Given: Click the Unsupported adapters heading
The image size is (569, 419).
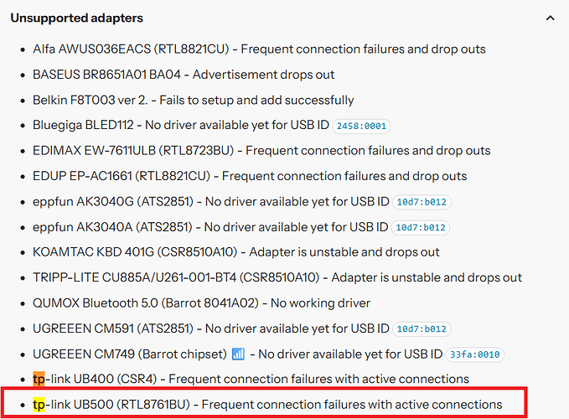Looking at the screenshot, I should (77, 18).
